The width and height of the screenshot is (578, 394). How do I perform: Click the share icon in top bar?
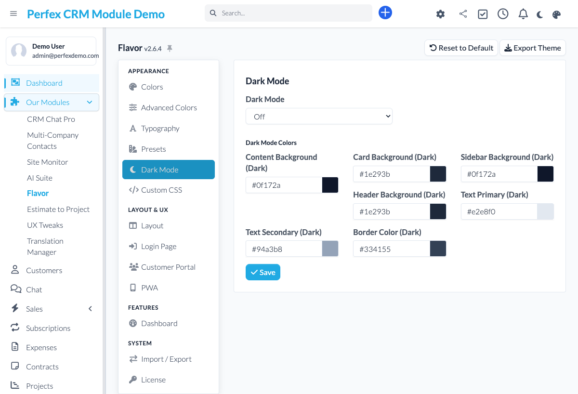click(463, 14)
